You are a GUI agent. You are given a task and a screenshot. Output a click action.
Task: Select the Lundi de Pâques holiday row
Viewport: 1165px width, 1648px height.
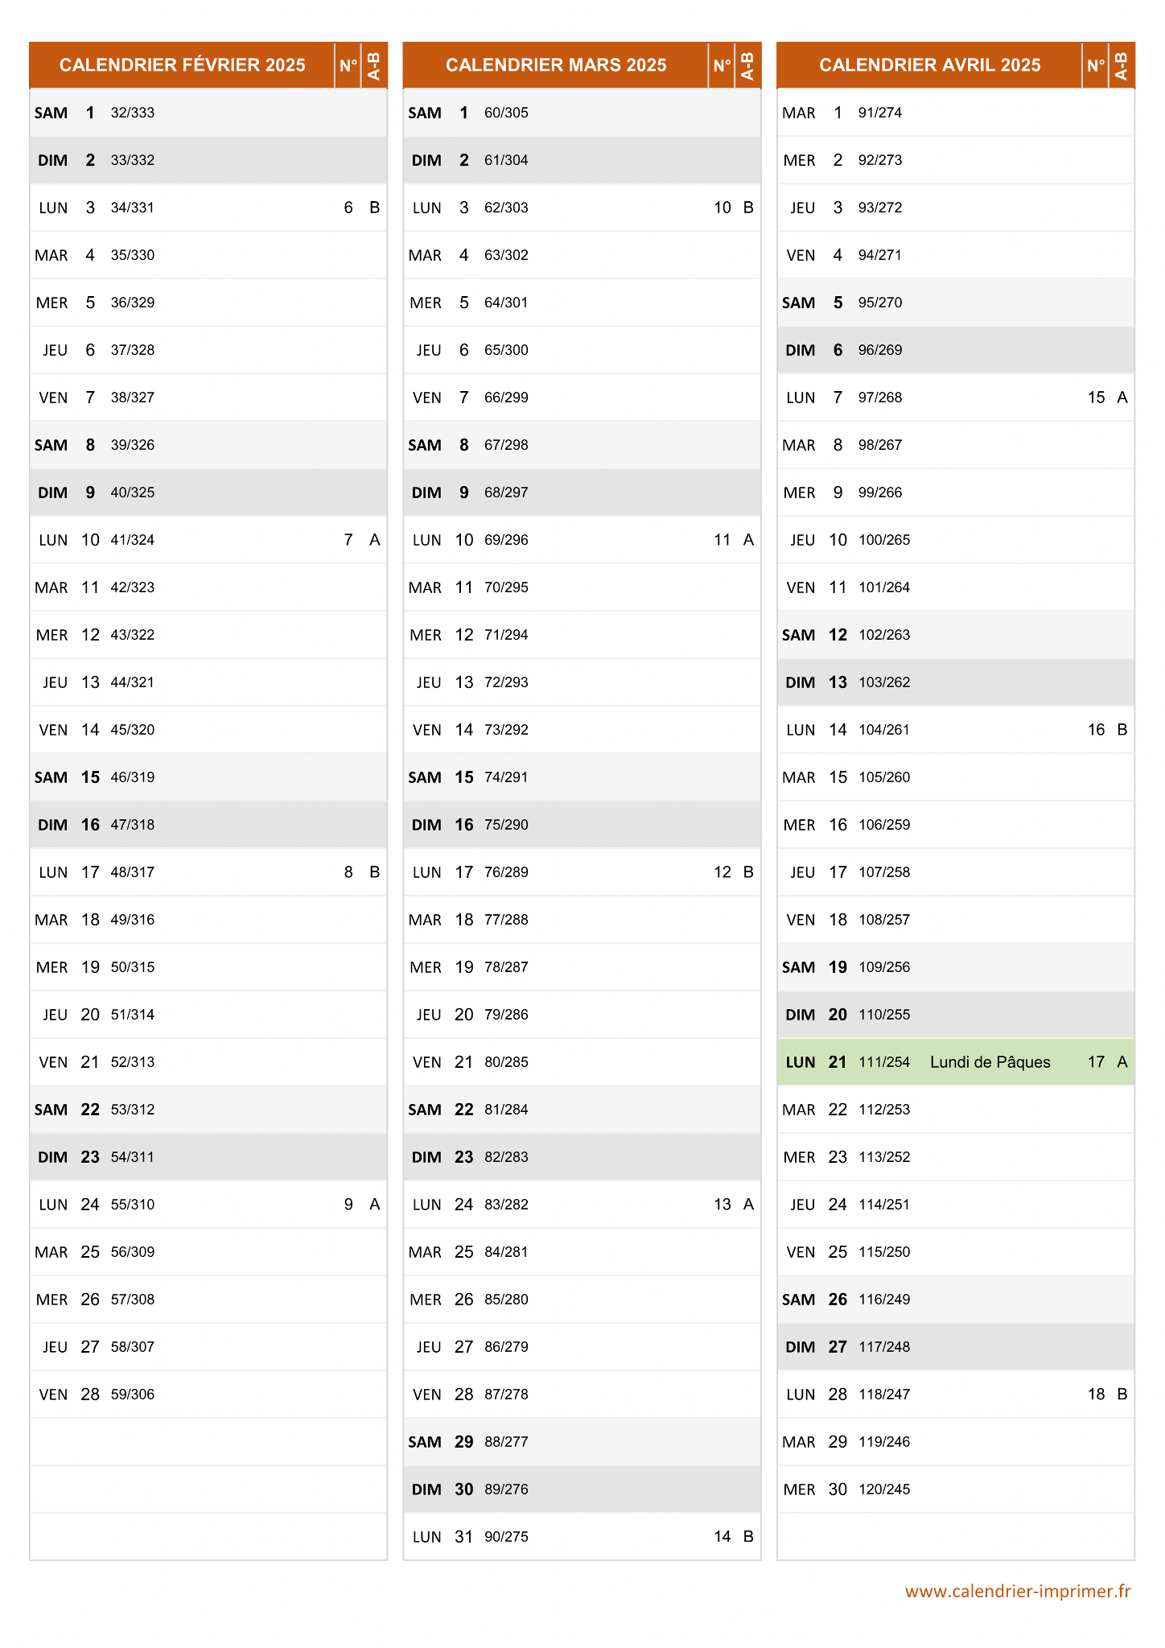(956, 1062)
